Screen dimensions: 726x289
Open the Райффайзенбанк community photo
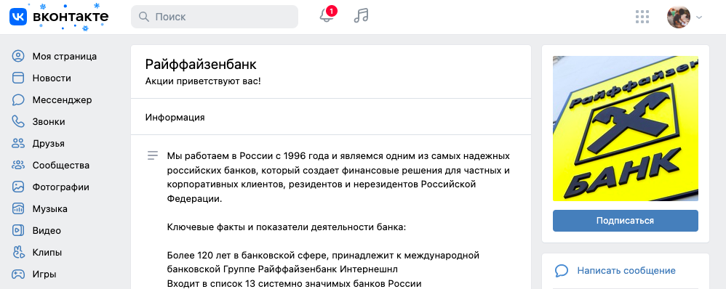point(625,129)
